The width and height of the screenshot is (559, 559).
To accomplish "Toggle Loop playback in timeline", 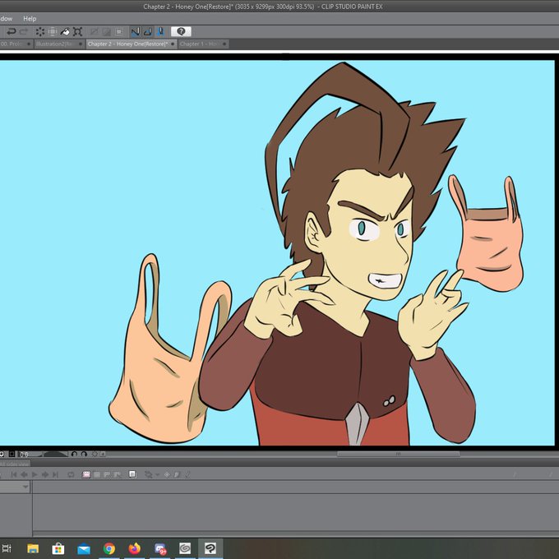I will (x=71, y=474).
